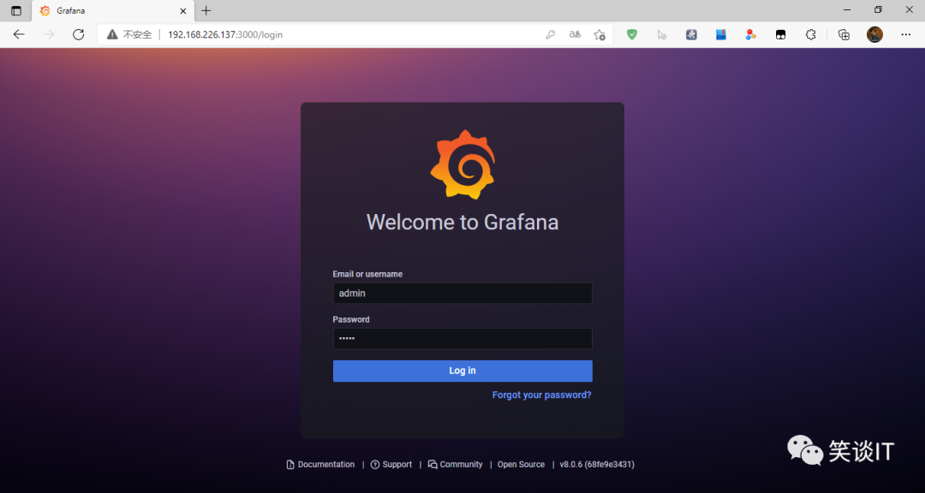Open the browser profile avatar
Viewport: 925px width, 493px height.
pyautogui.click(x=874, y=35)
